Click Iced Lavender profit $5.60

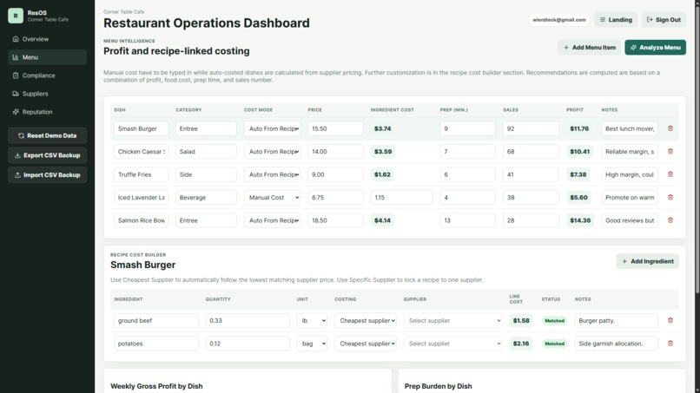tap(578, 197)
